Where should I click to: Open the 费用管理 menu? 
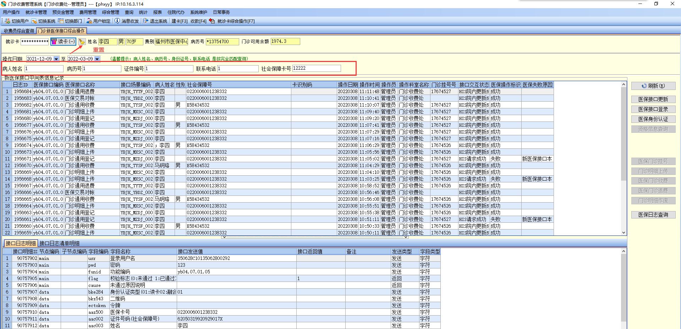88,12
